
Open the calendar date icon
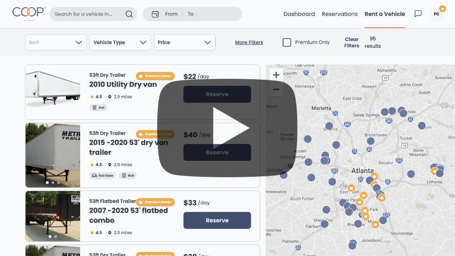[x=155, y=14]
